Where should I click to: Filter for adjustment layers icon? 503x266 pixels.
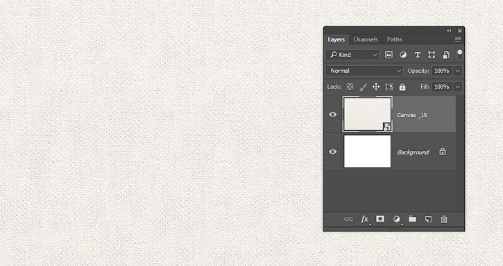coord(403,55)
